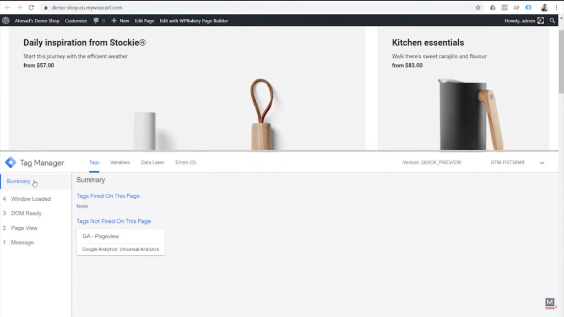
Task: Click the admin bar search magnifier
Action: click(552, 20)
